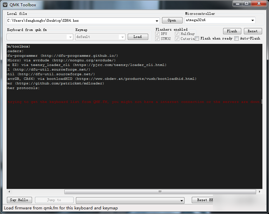Screen dimensions: 269x214
Task: Click the QMK Toolbox app icon in title bar
Action: [x=5, y=5]
